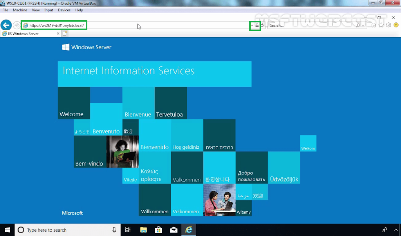Viewport: 401px width, 236px height.
Task: Close the Internet Explorer window
Action: [x=393, y=17]
